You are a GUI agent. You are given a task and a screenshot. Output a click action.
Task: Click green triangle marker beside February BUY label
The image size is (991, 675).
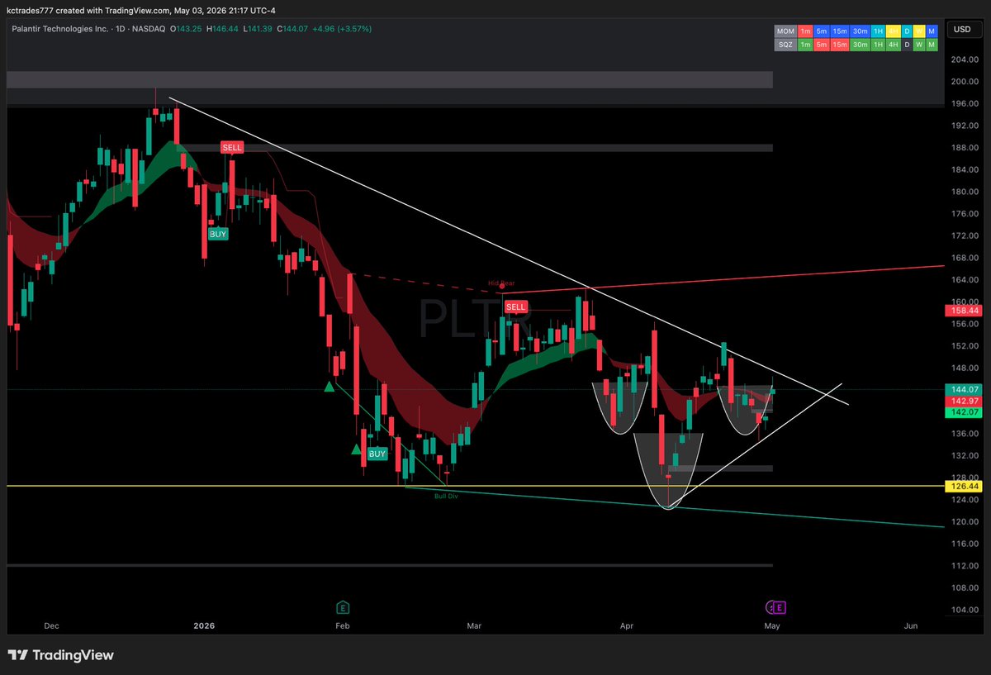356,449
